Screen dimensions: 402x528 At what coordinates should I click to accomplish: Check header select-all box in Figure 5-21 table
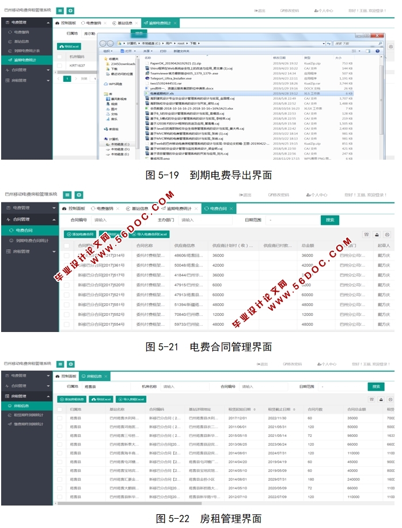[67, 246]
